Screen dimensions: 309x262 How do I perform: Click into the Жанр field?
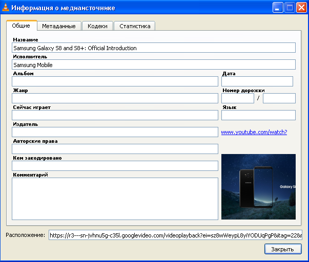115,98
